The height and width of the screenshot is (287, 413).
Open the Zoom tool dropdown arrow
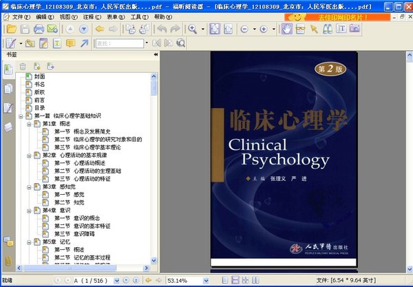(203, 29)
